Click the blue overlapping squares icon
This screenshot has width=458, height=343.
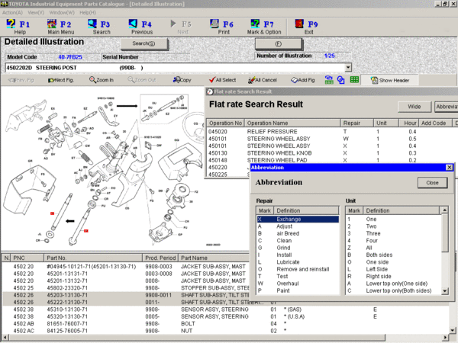click(341, 79)
